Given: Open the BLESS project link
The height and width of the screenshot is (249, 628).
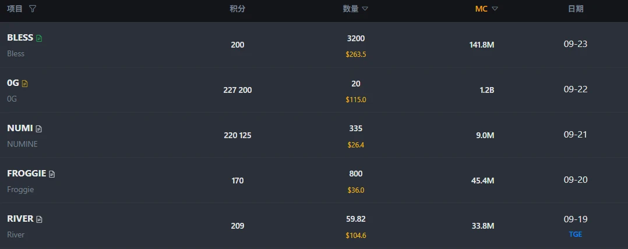Looking at the screenshot, I should click(20, 38).
